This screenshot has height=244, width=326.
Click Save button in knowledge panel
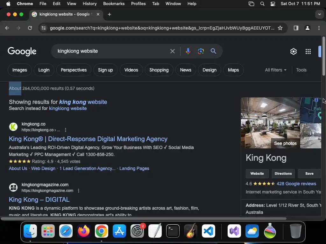coord(309,173)
